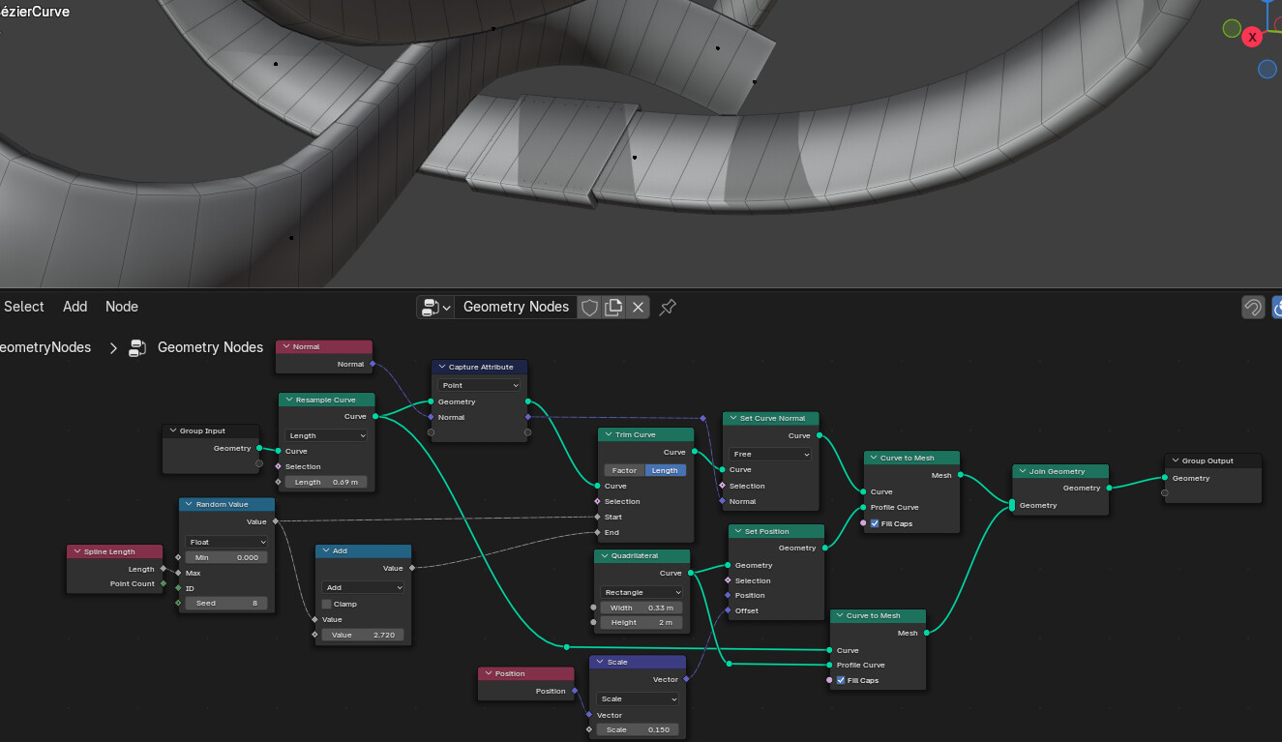Open the Node menu

122,307
